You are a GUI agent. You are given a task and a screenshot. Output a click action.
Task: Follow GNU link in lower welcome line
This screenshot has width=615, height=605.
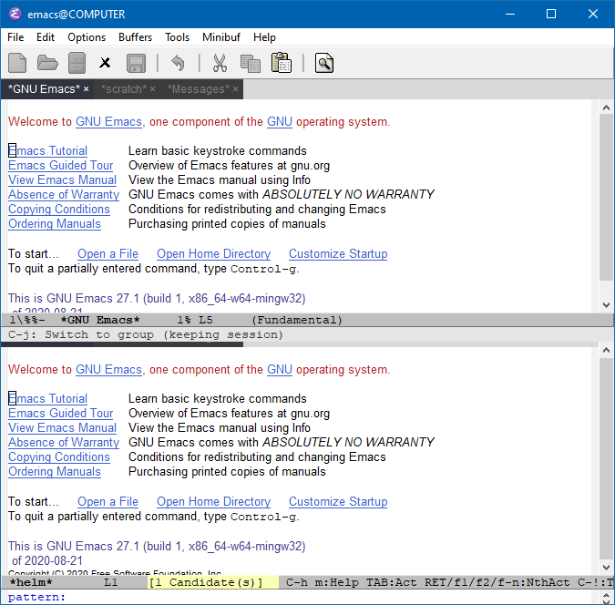(x=280, y=370)
